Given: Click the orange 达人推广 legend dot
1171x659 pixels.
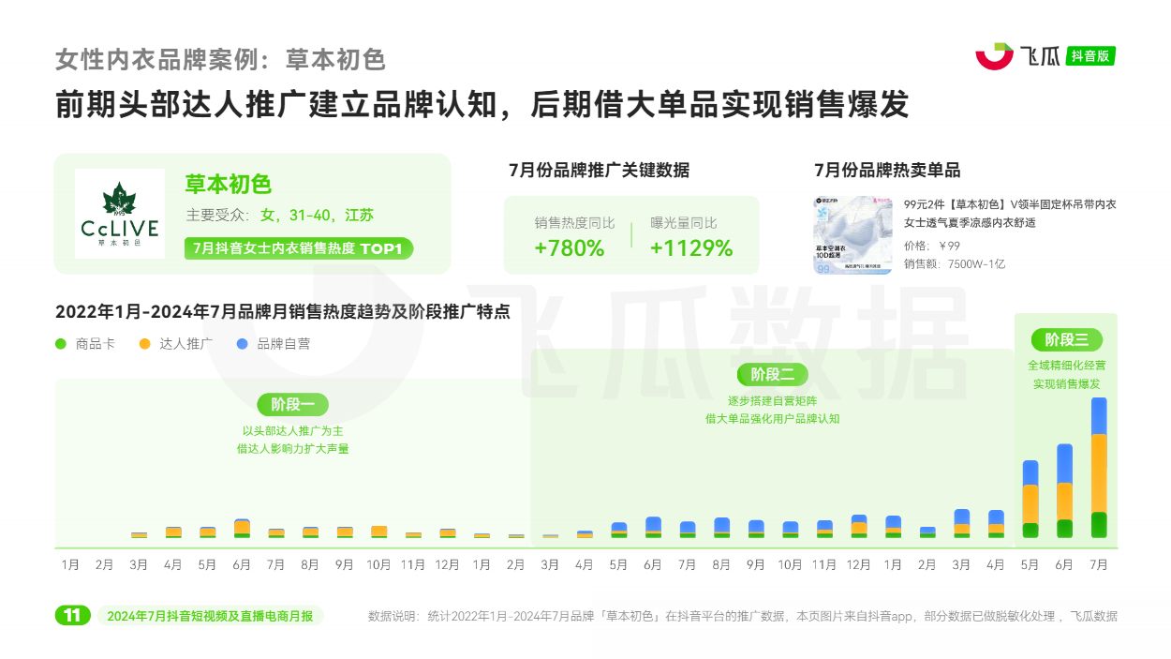Looking at the screenshot, I should pyautogui.click(x=144, y=344).
